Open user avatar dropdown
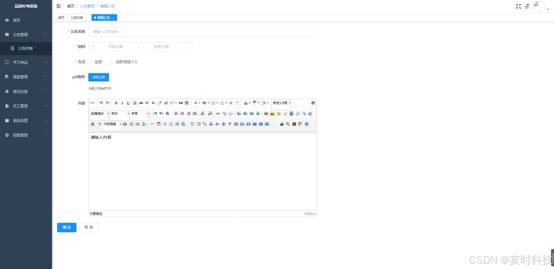Image resolution: width=554 pixels, height=269 pixels. 541,7
